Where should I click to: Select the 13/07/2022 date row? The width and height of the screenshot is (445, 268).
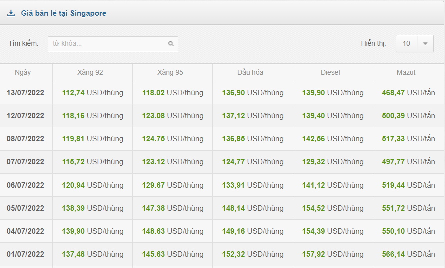coord(25,93)
